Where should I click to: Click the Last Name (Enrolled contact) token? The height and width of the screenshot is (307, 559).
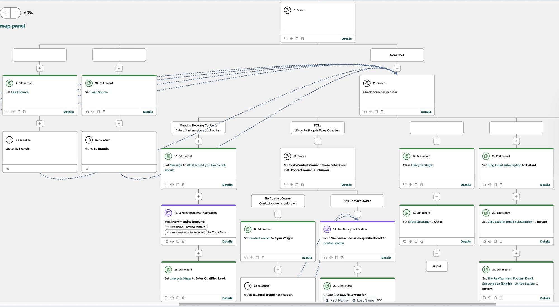pos(186,232)
